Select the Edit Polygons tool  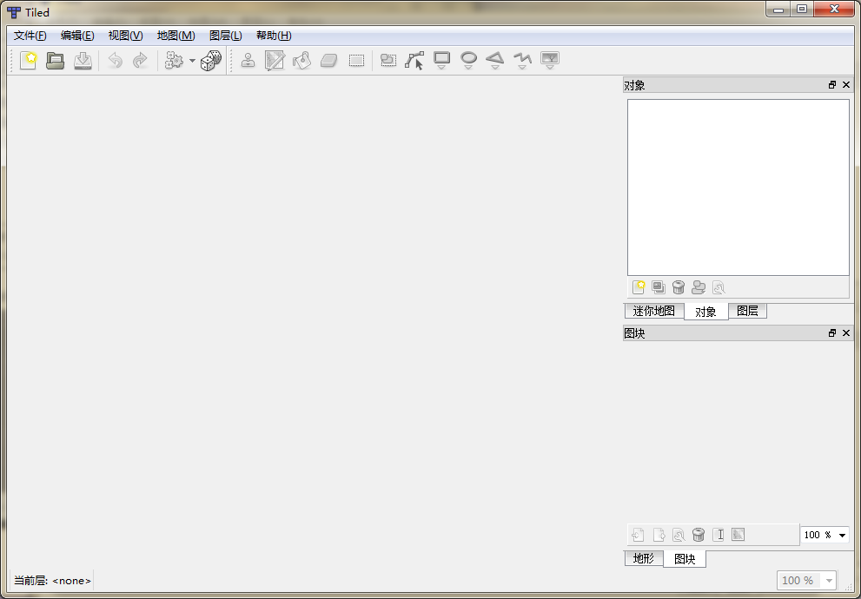(x=414, y=61)
